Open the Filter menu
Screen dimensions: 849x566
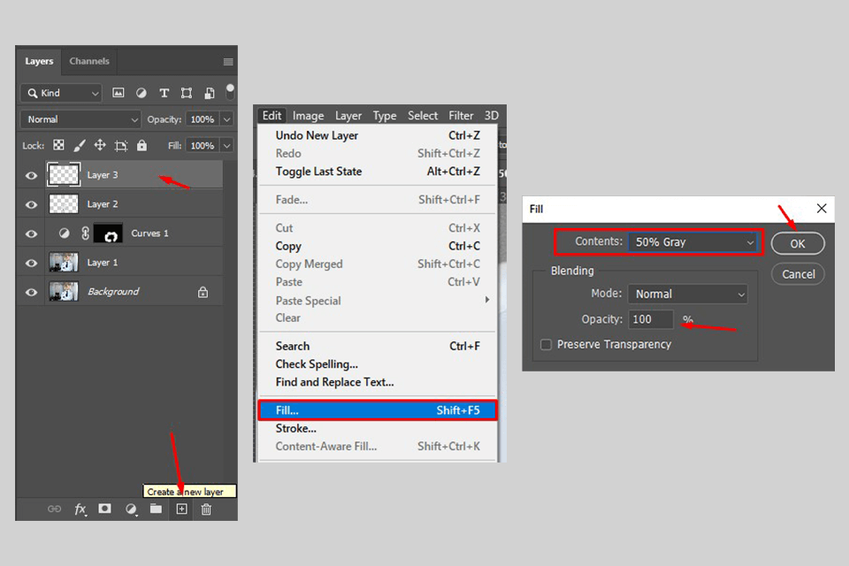tap(461, 115)
